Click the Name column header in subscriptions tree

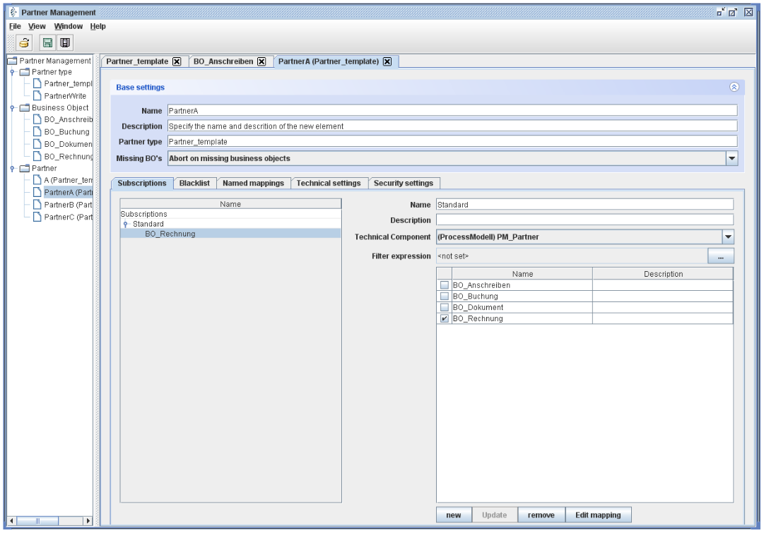(x=230, y=204)
